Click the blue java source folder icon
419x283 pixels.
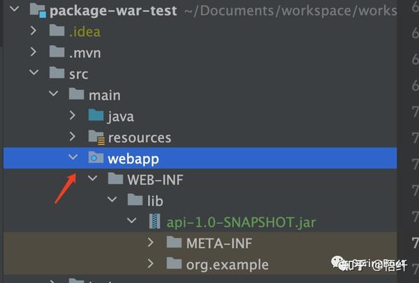point(96,116)
